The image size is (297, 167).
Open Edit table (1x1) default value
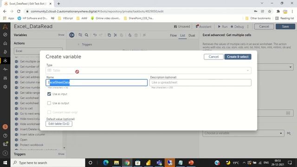59,124
